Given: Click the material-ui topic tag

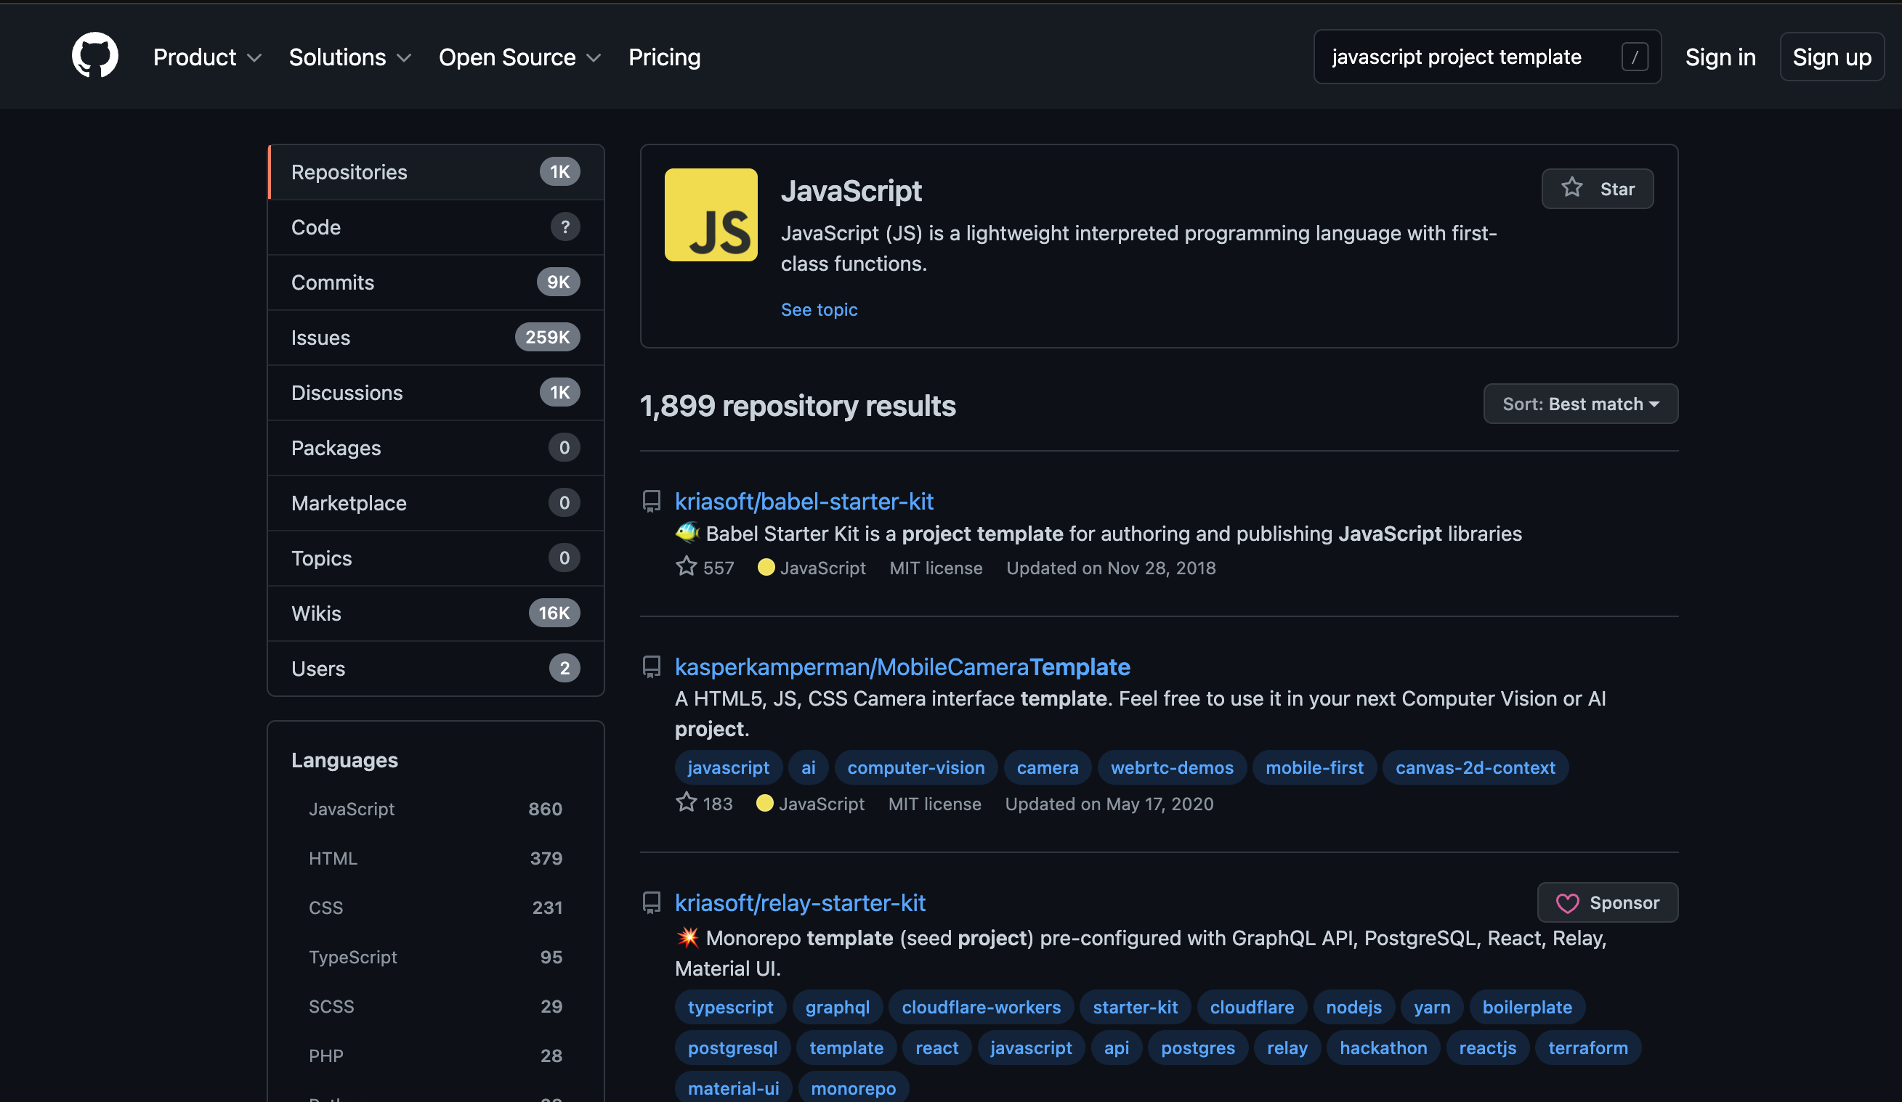Looking at the screenshot, I should pyautogui.click(x=733, y=1088).
